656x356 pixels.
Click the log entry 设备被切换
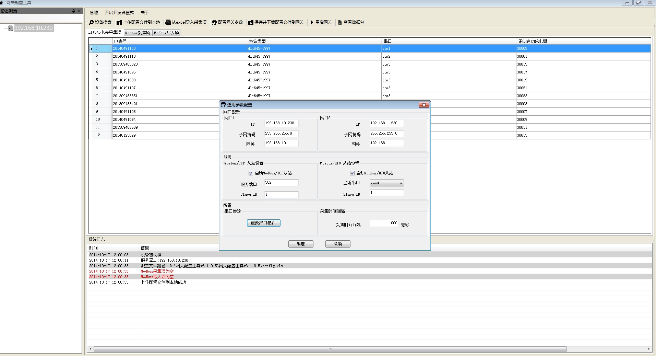coord(151,255)
